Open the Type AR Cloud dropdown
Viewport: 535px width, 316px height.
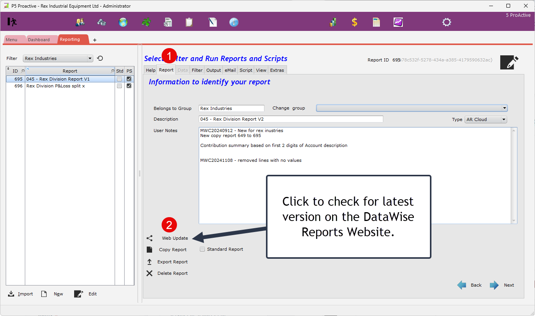click(486, 119)
